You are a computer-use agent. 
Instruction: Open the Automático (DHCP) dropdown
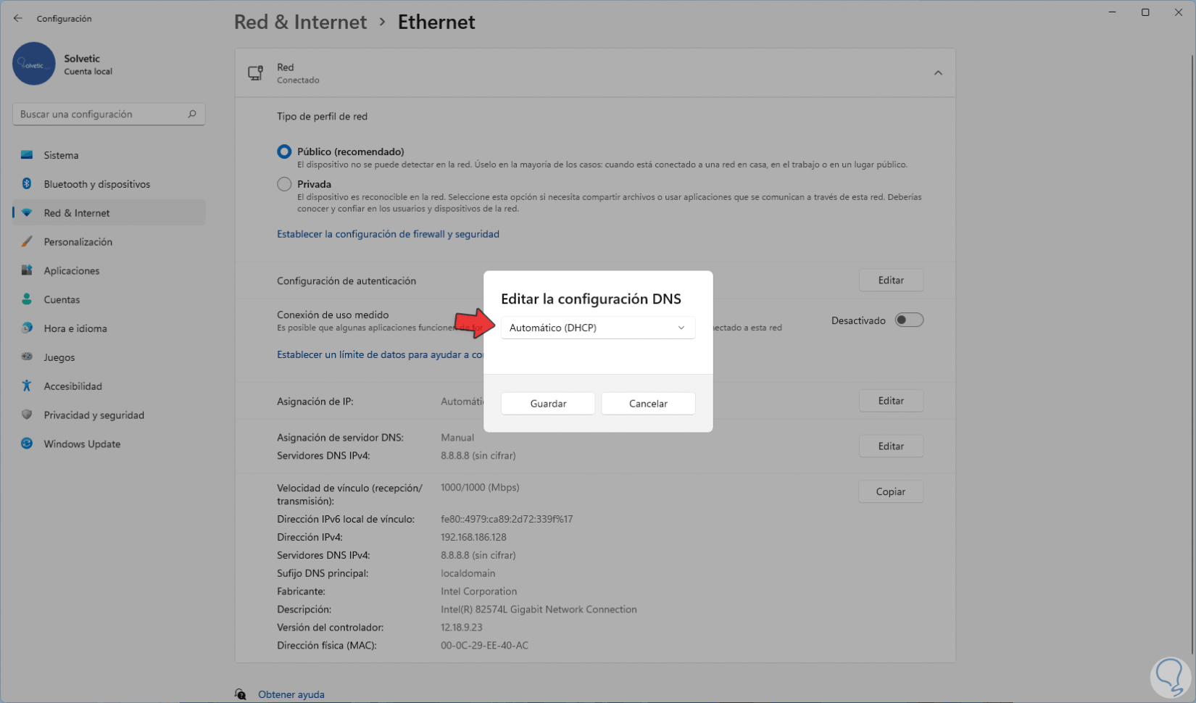point(597,328)
